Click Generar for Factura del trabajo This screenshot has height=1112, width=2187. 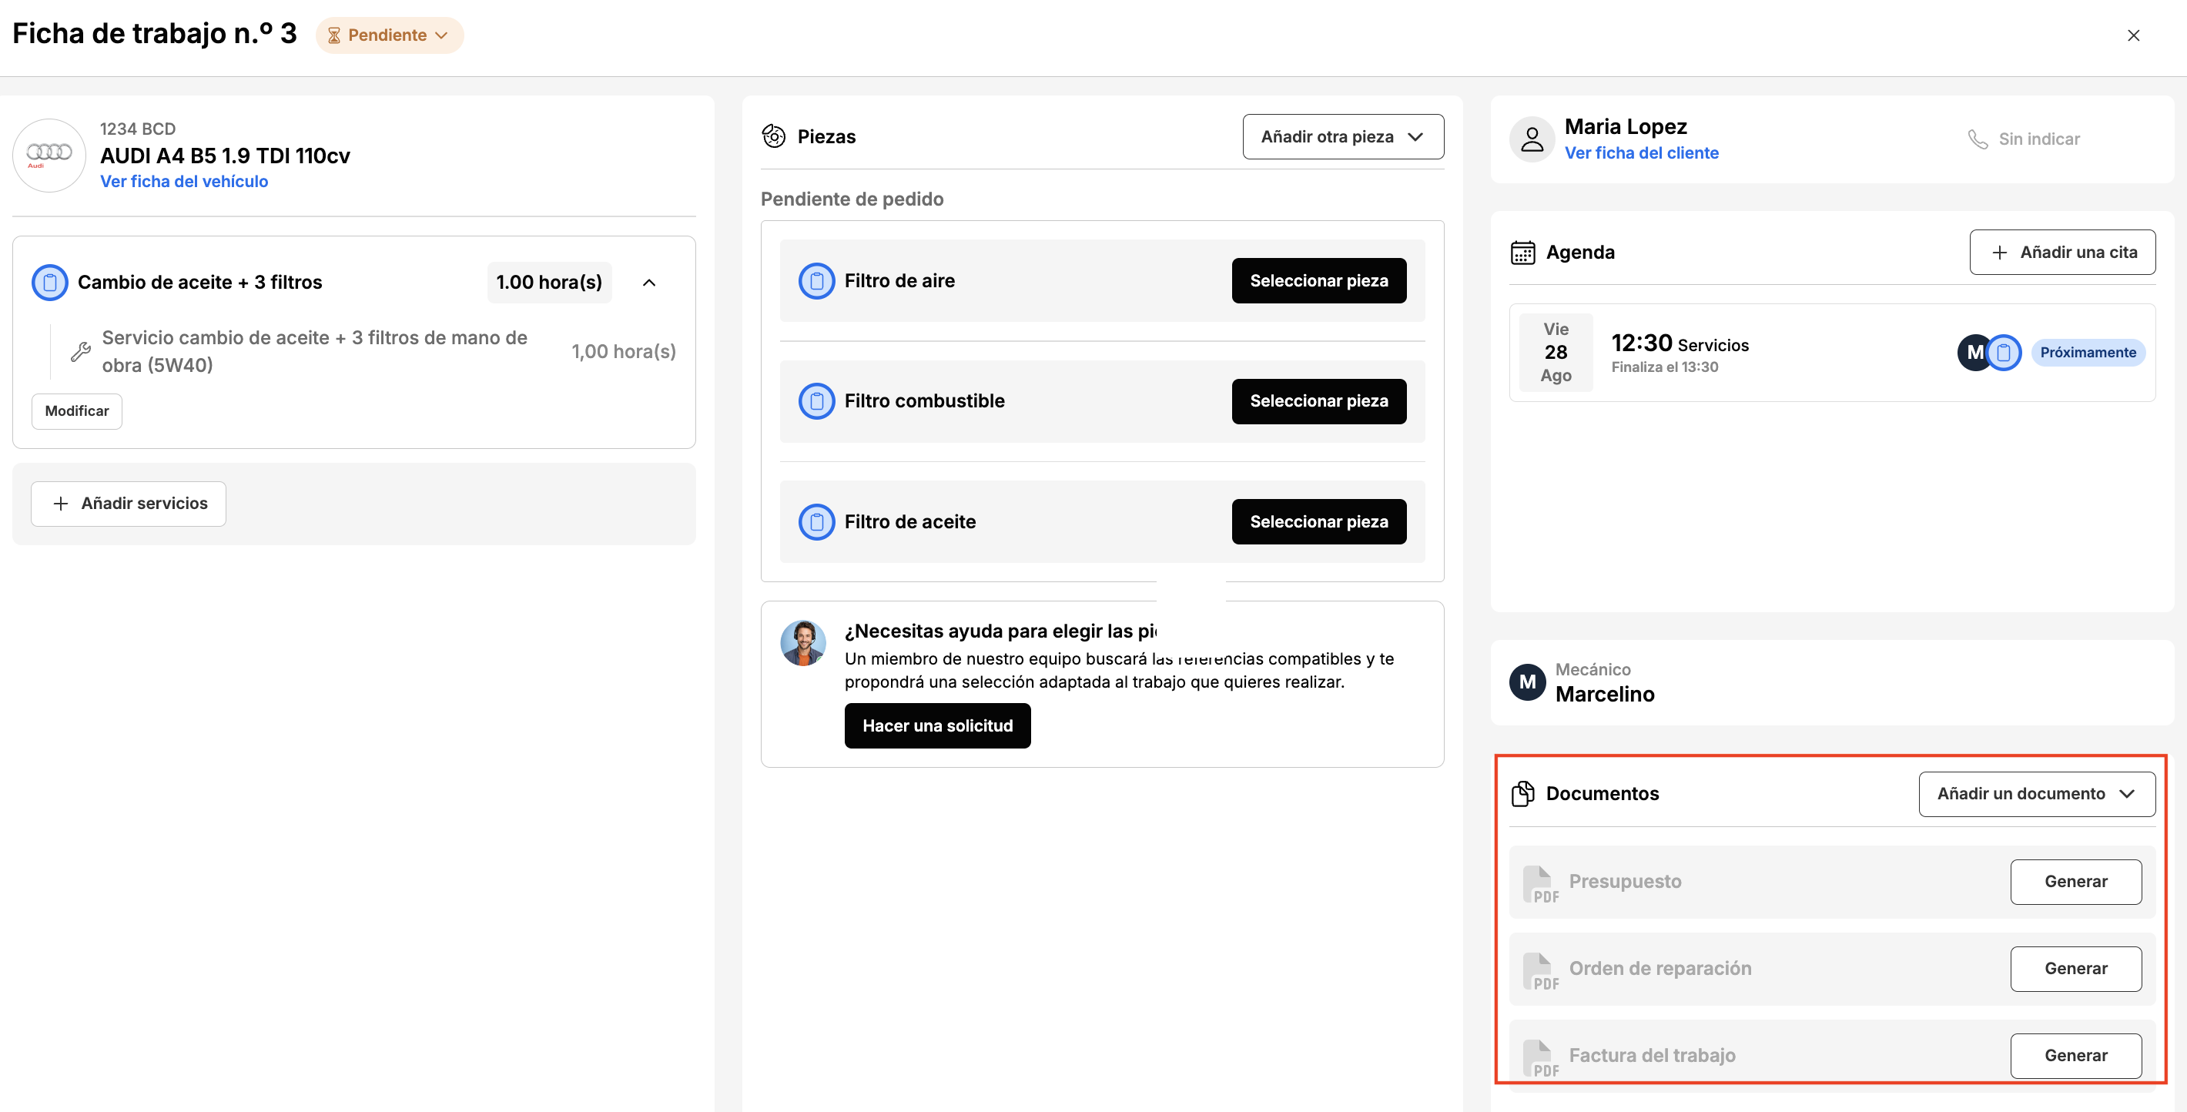point(2075,1055)
